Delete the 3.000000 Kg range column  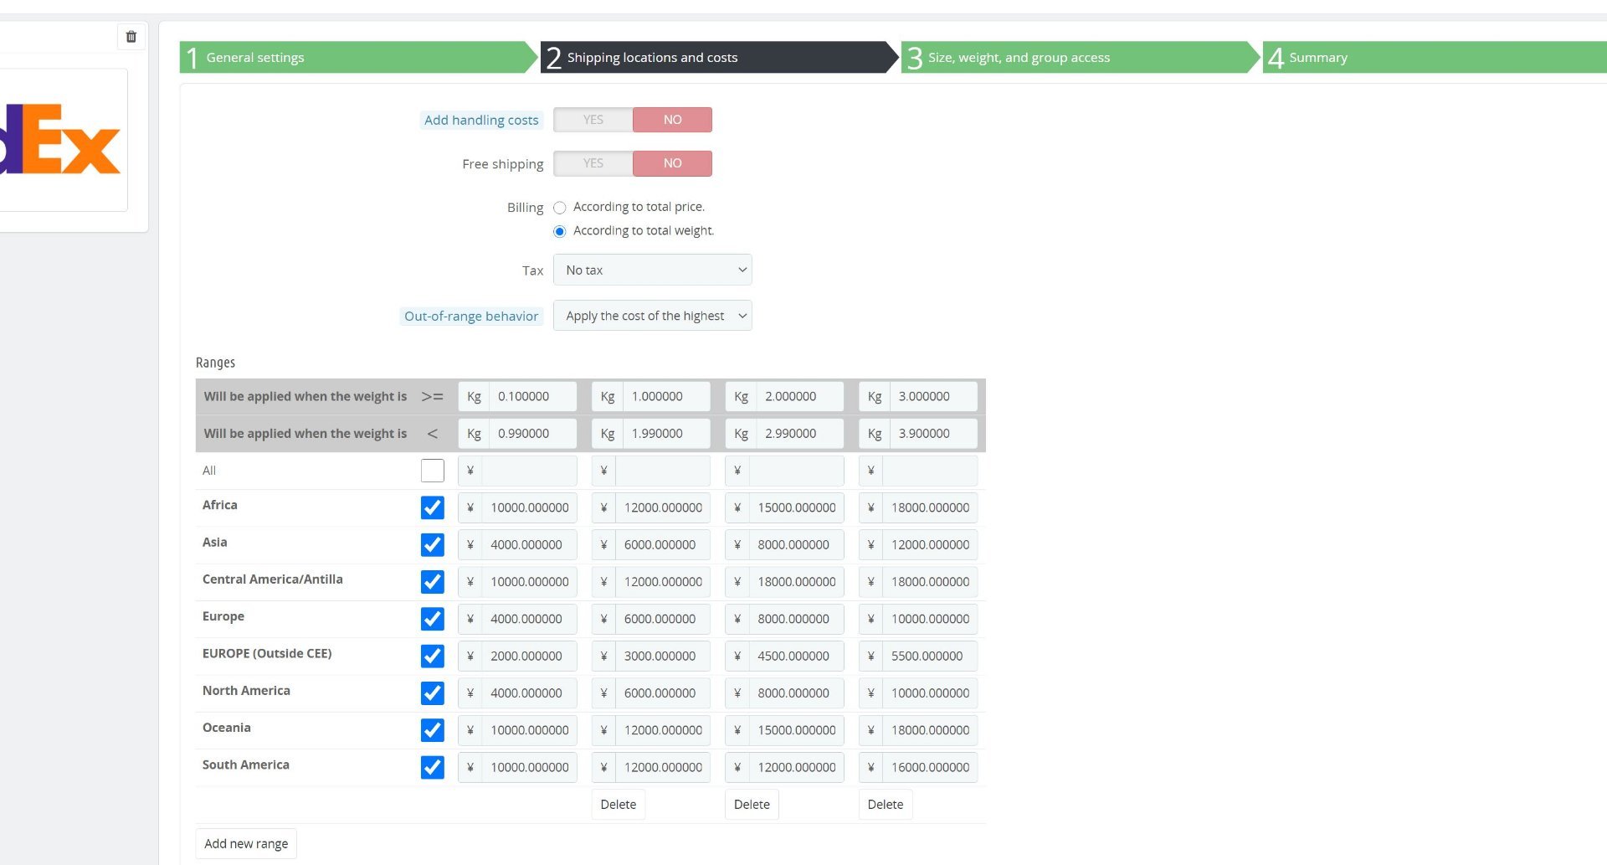pos(886,804)
